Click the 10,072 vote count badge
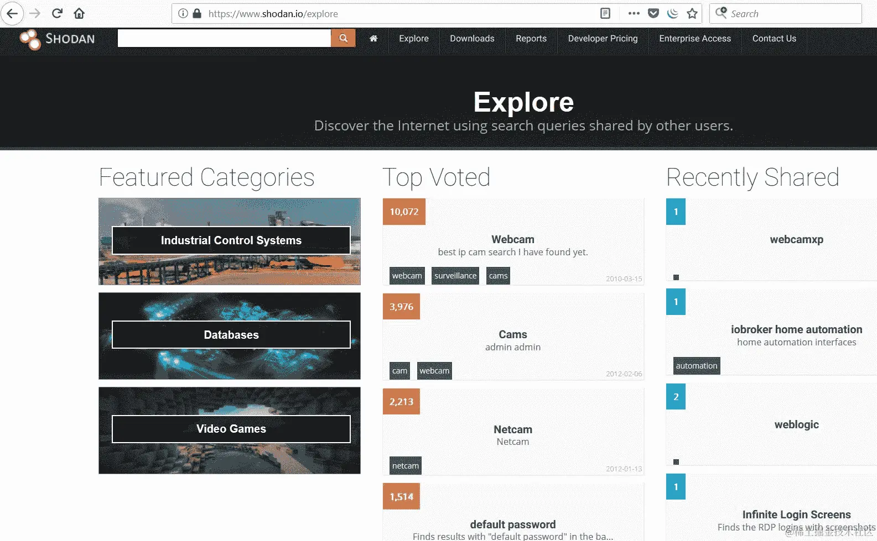This screenshot has height=541, width=877. (x=404, y=212)
